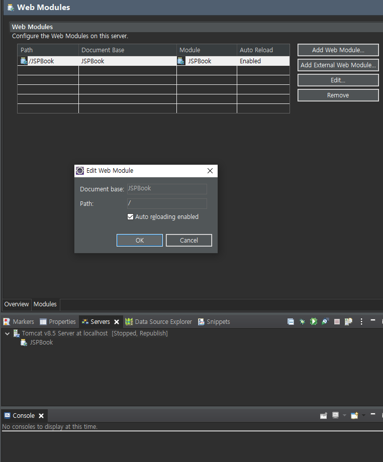Click the Stop server square icon
The height and width of the screenshot is (462, 383).
click(x=337, y=321)
